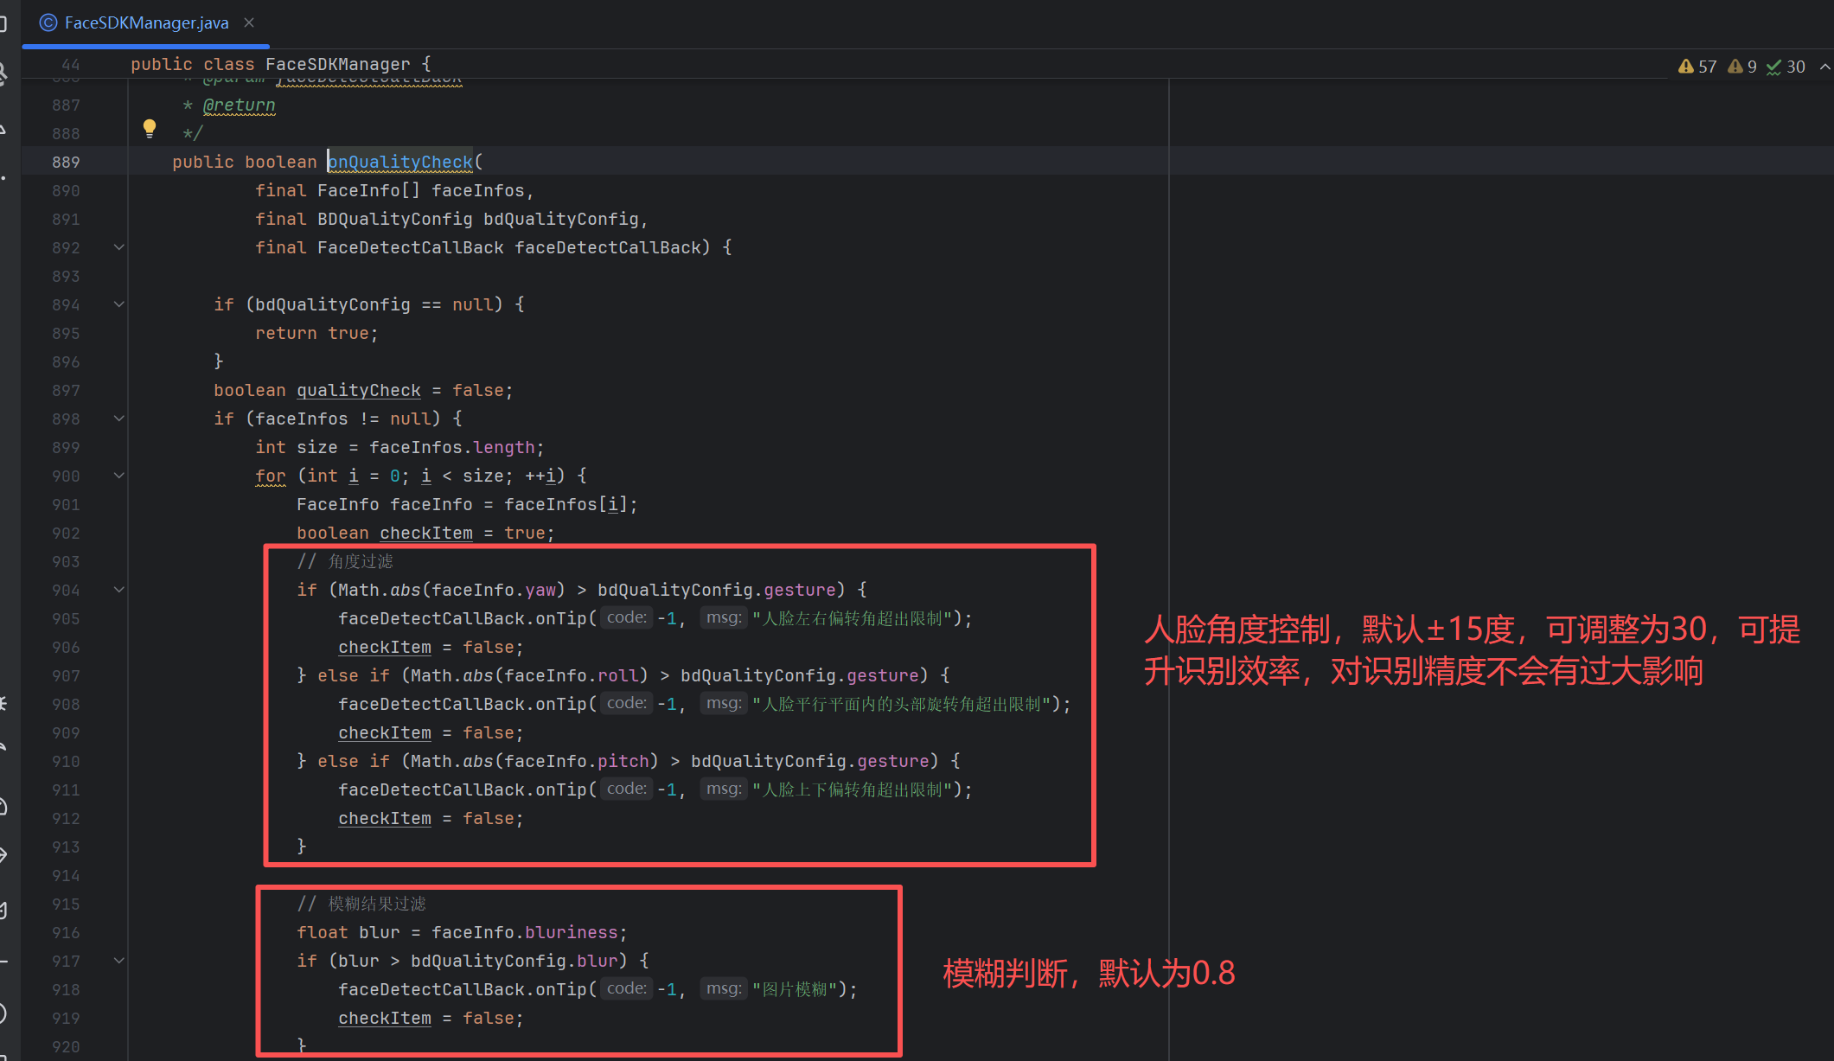Screen dimensions: 1834x1061
Task: Click the lightbulb quick-fix icon on line 888
Action: pos(150,128)
